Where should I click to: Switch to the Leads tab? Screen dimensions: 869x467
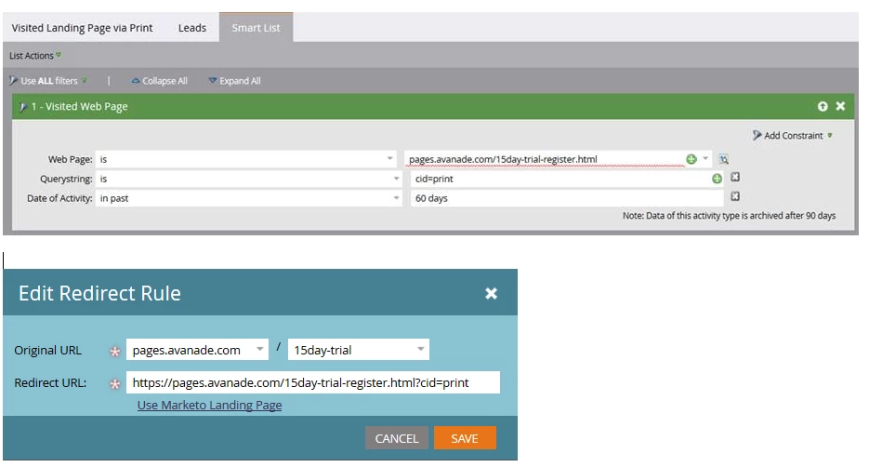click(192, 28)
